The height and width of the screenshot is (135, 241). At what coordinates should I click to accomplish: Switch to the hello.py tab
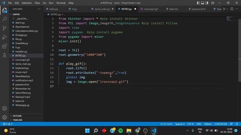click(53, 9)
